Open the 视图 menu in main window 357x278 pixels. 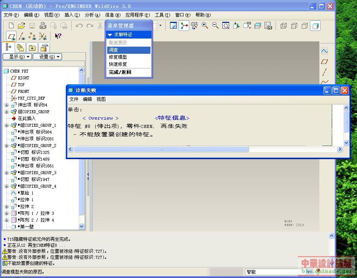point(52,15)
